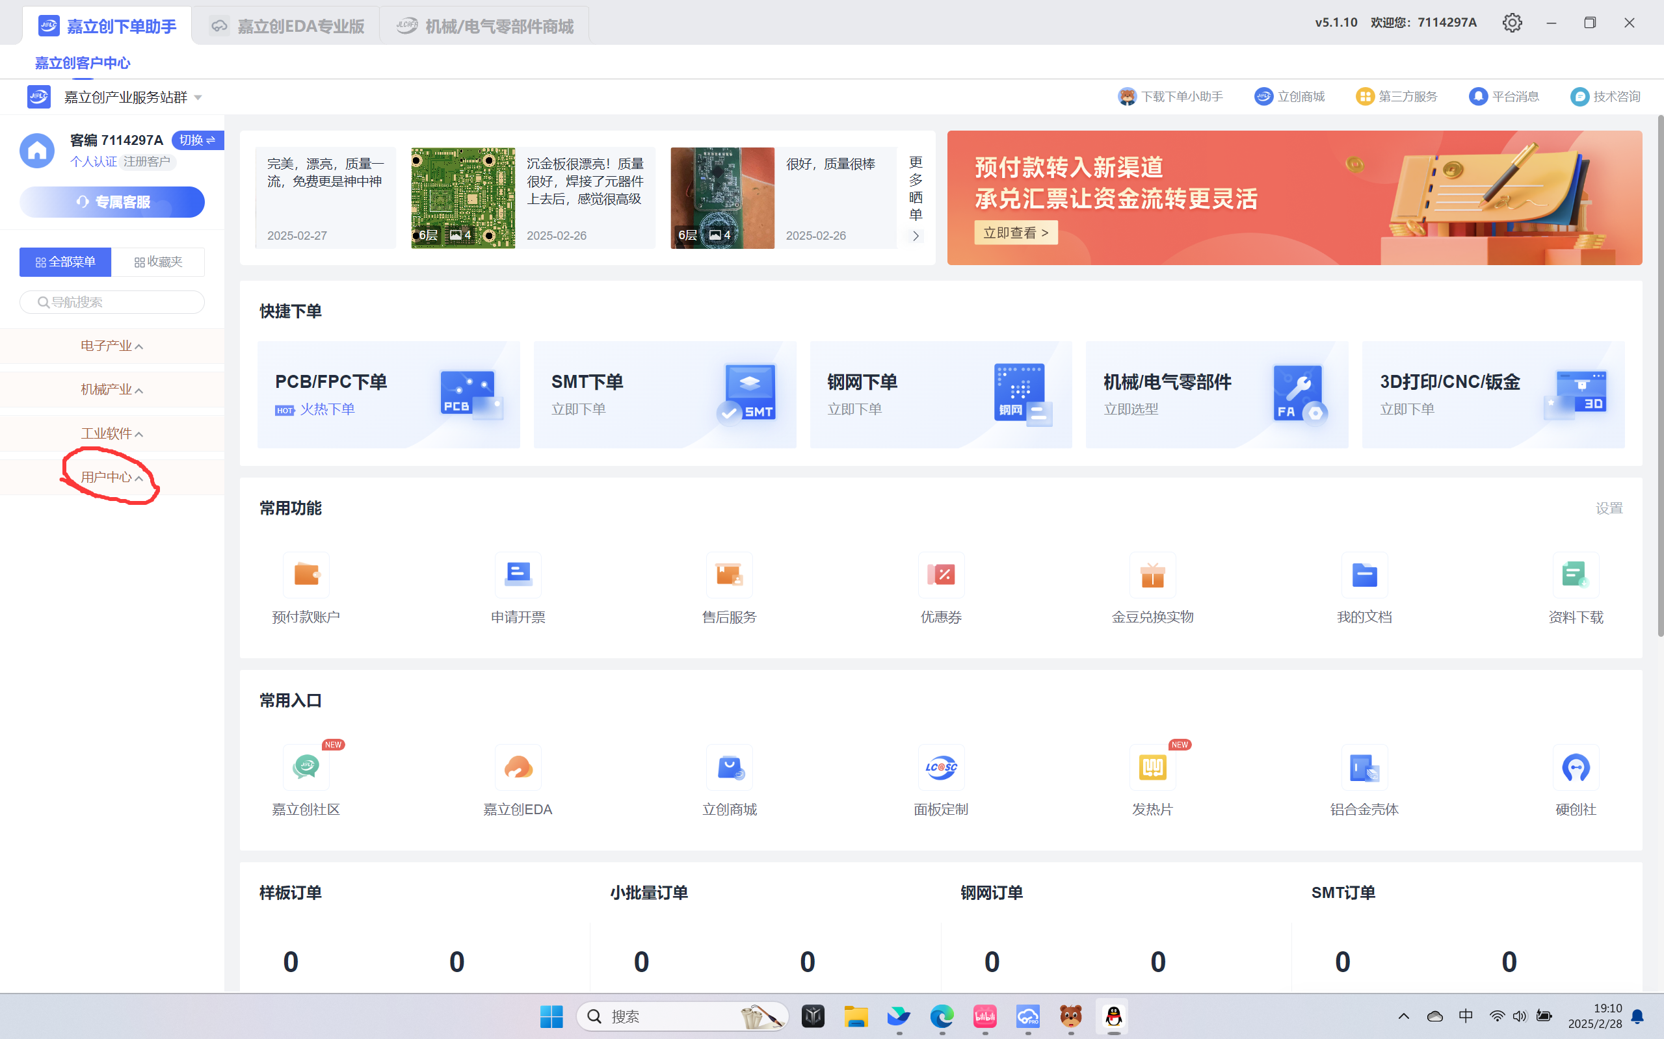Image resolution: width=1664 pixels, height=1039 pixels.
Task: Open the 预付款账户 wallet icon
Action: click(306, 574)
